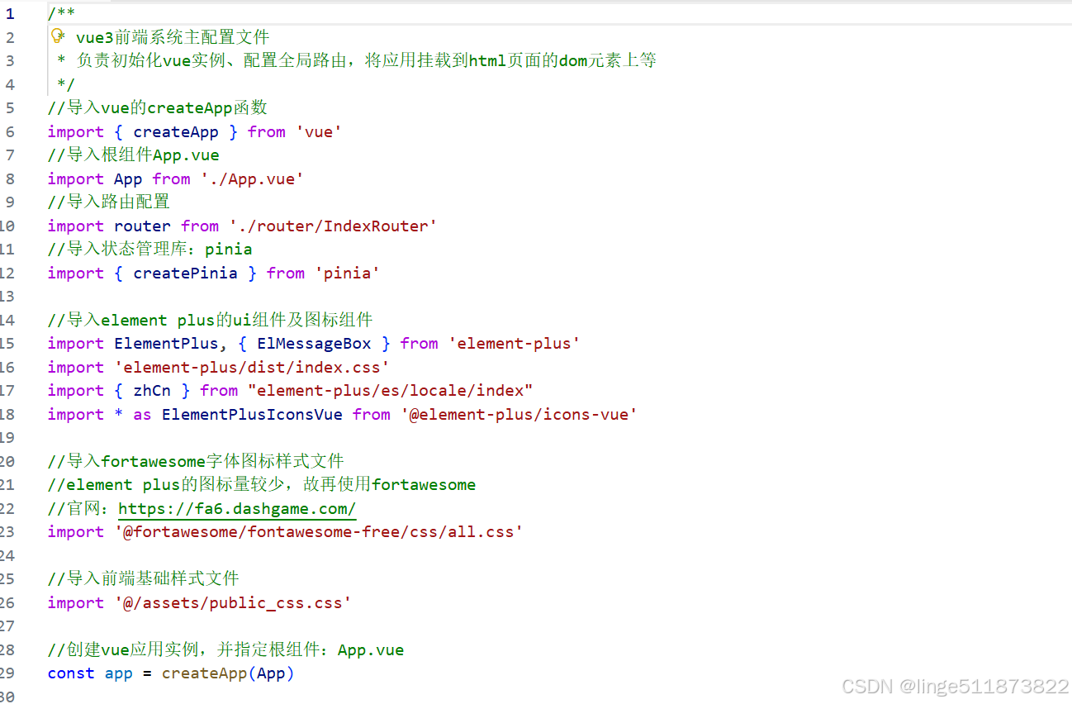Click 'createApp' in the import on line 6

[x=176, y=131]
